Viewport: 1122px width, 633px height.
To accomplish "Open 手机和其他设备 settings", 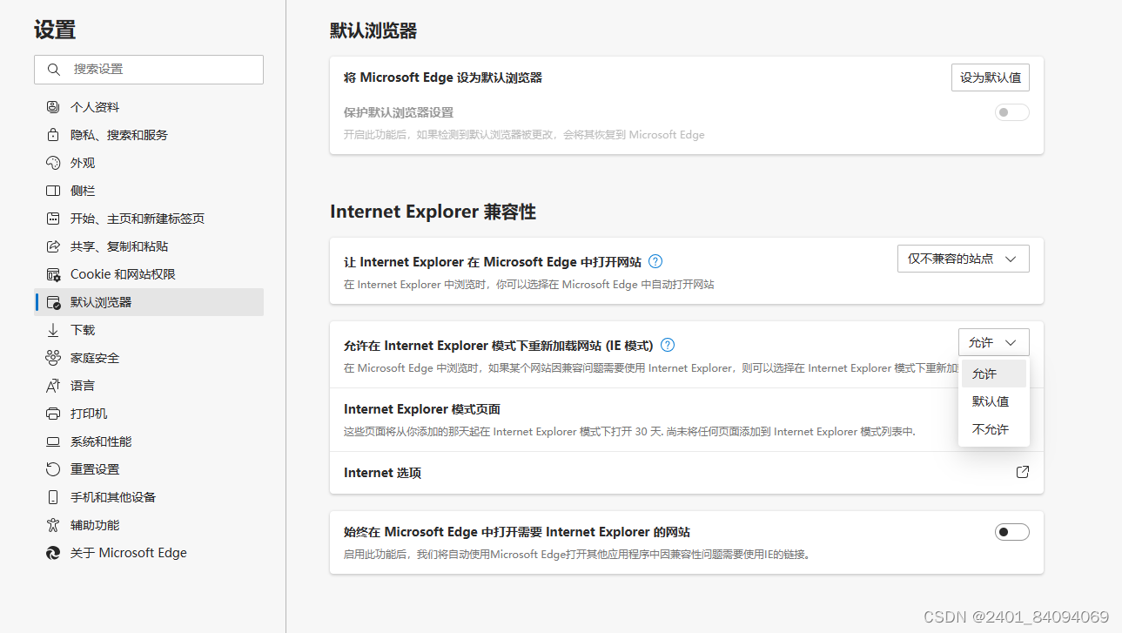I will pos(149,497).
